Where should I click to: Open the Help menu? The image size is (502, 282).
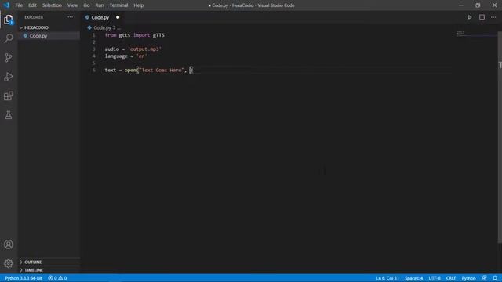point(139,5)
